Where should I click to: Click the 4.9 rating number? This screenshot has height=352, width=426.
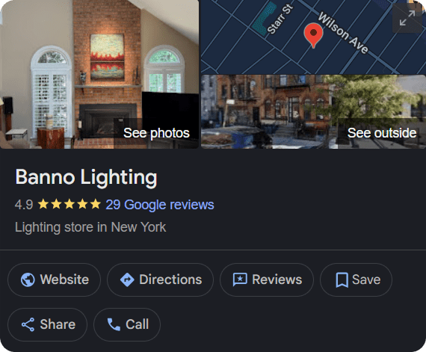click(x=24, y=205)
